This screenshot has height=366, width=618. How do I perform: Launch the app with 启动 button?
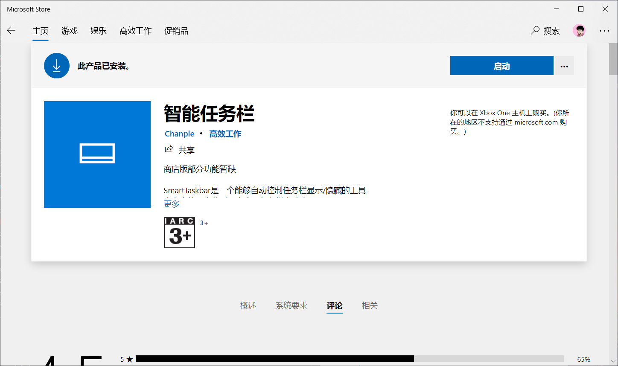tap(502, 66)
